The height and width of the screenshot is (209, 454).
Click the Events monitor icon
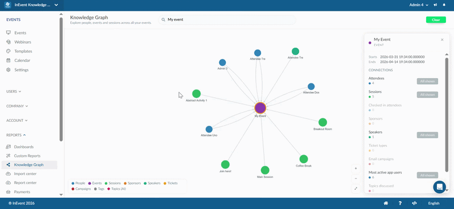click(x=9, y=33)
